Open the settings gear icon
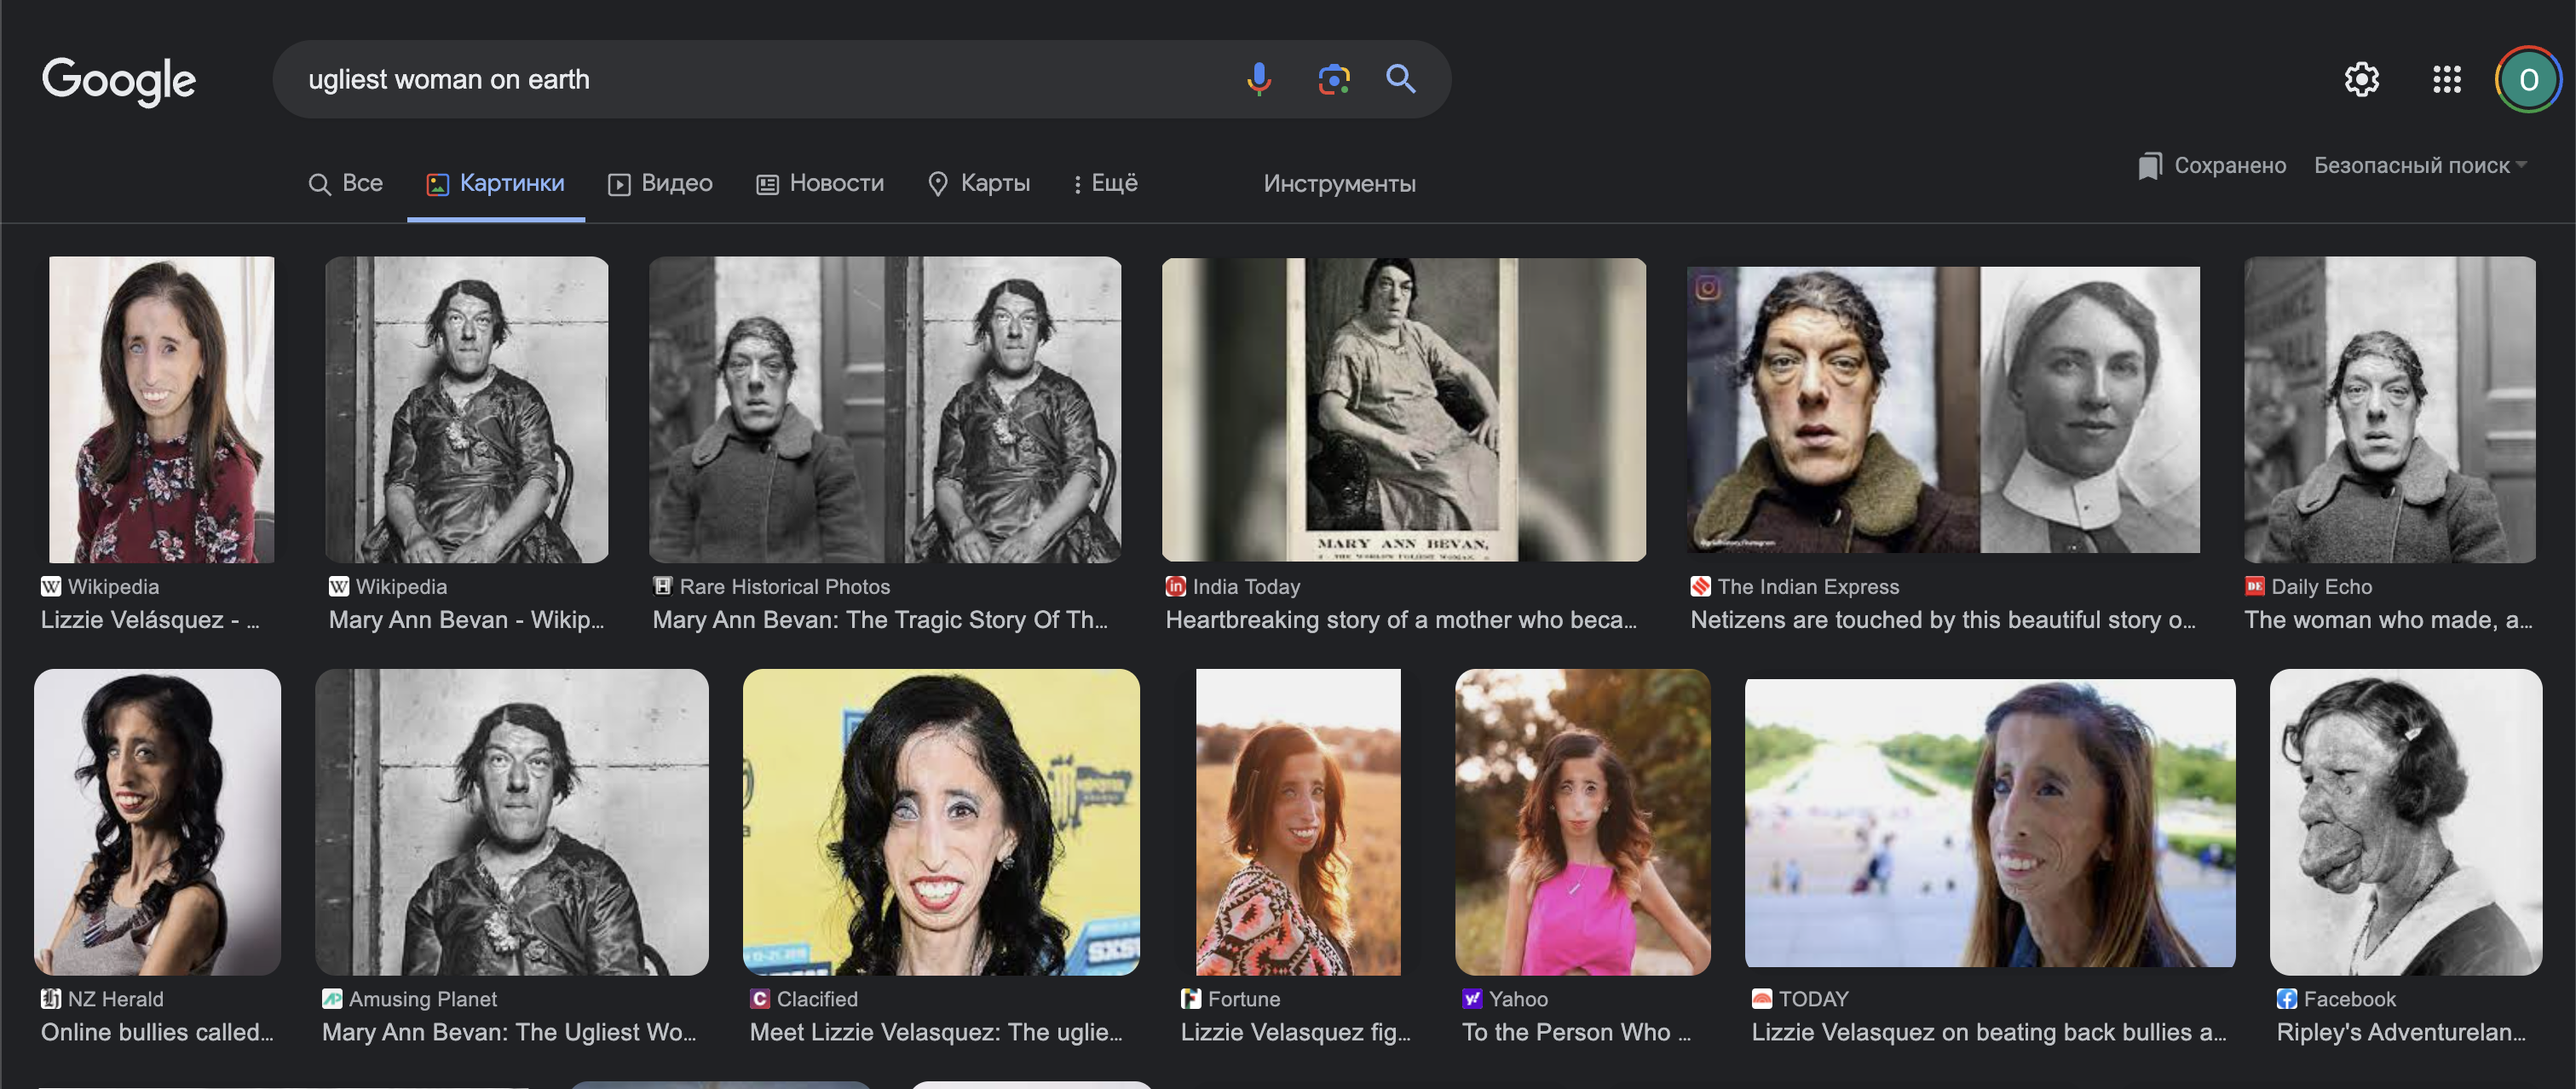Viewport: 2576px width, 1089px height. tap(2361, 79)
